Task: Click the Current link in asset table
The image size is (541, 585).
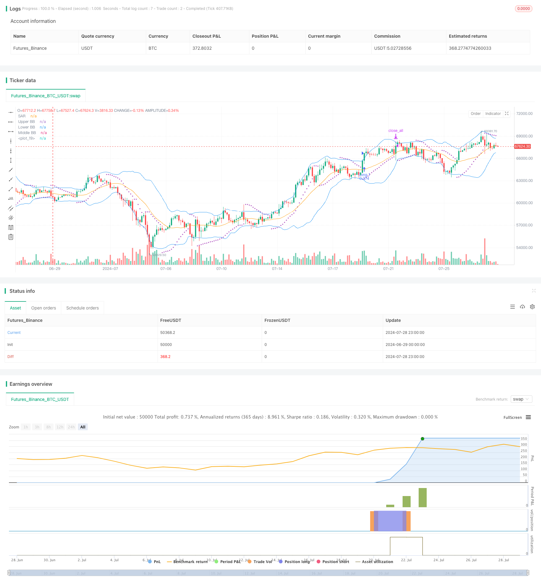Action: [x=14, y=333]
